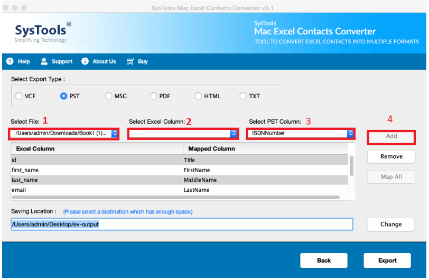
Task: Click the 'Title' mapped cell
Action: pyautogui.click(x=266, y=160)
